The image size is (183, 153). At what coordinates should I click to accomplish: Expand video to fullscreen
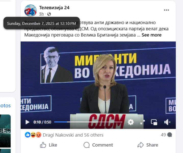142,122
